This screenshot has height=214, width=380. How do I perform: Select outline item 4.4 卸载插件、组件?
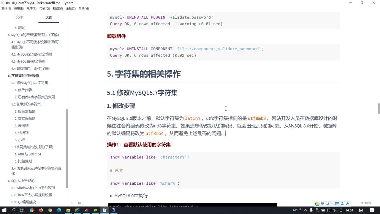[31, 69]
